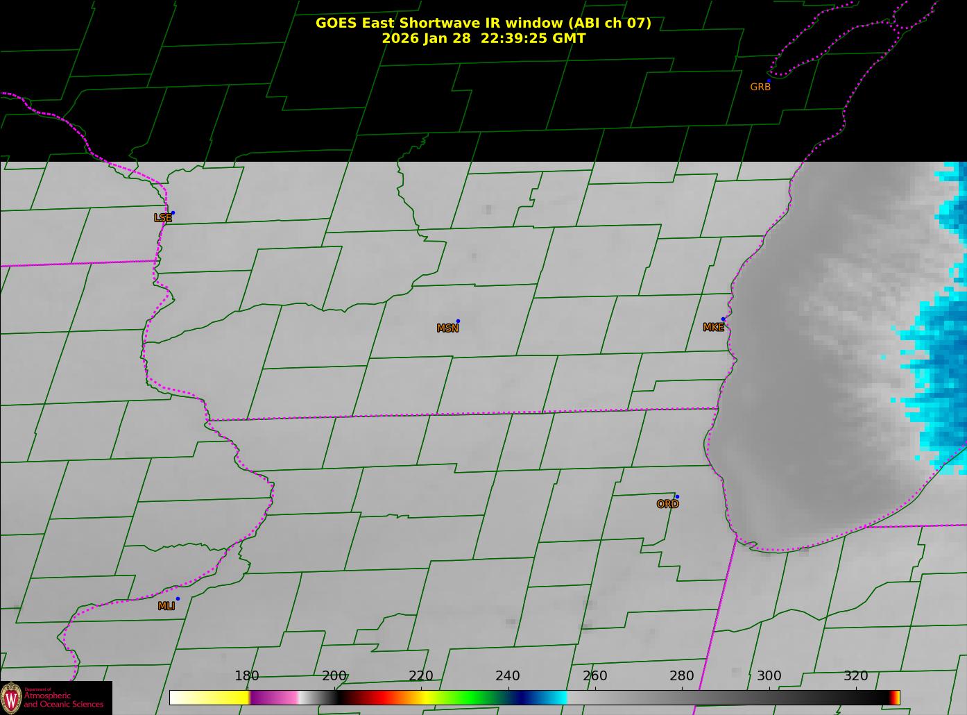Image resolution: width=967 pixels, height=715 pixels.
Task: Click the green segment of the color bar
Action: point(472,697)
